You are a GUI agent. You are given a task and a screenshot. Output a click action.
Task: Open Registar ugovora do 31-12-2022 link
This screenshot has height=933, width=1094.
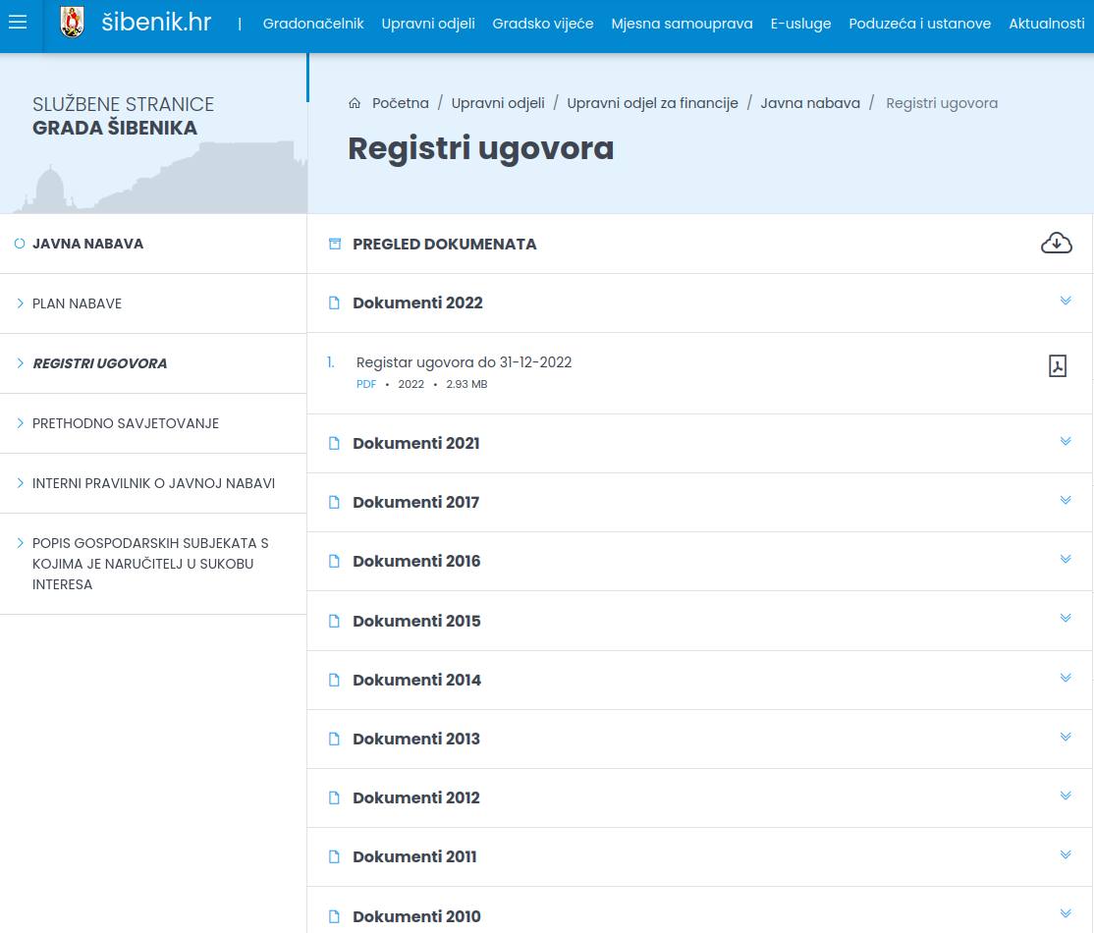click(x=464, y=362)
